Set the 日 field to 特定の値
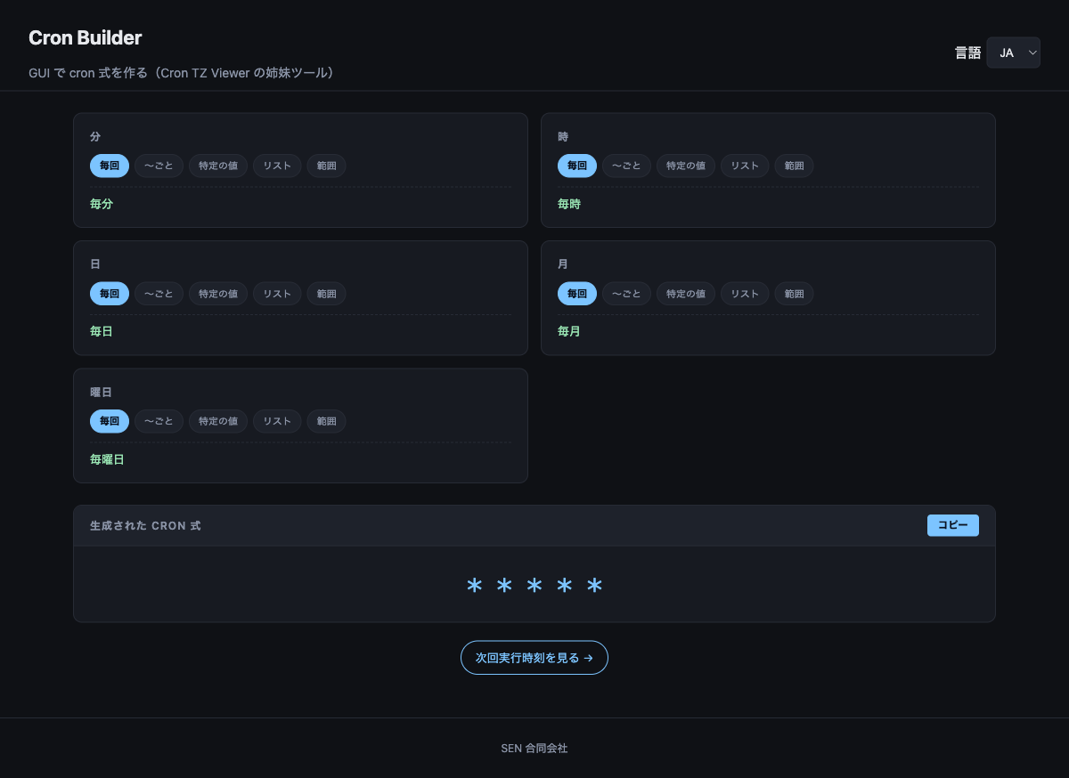 click(x=218, y=294)
